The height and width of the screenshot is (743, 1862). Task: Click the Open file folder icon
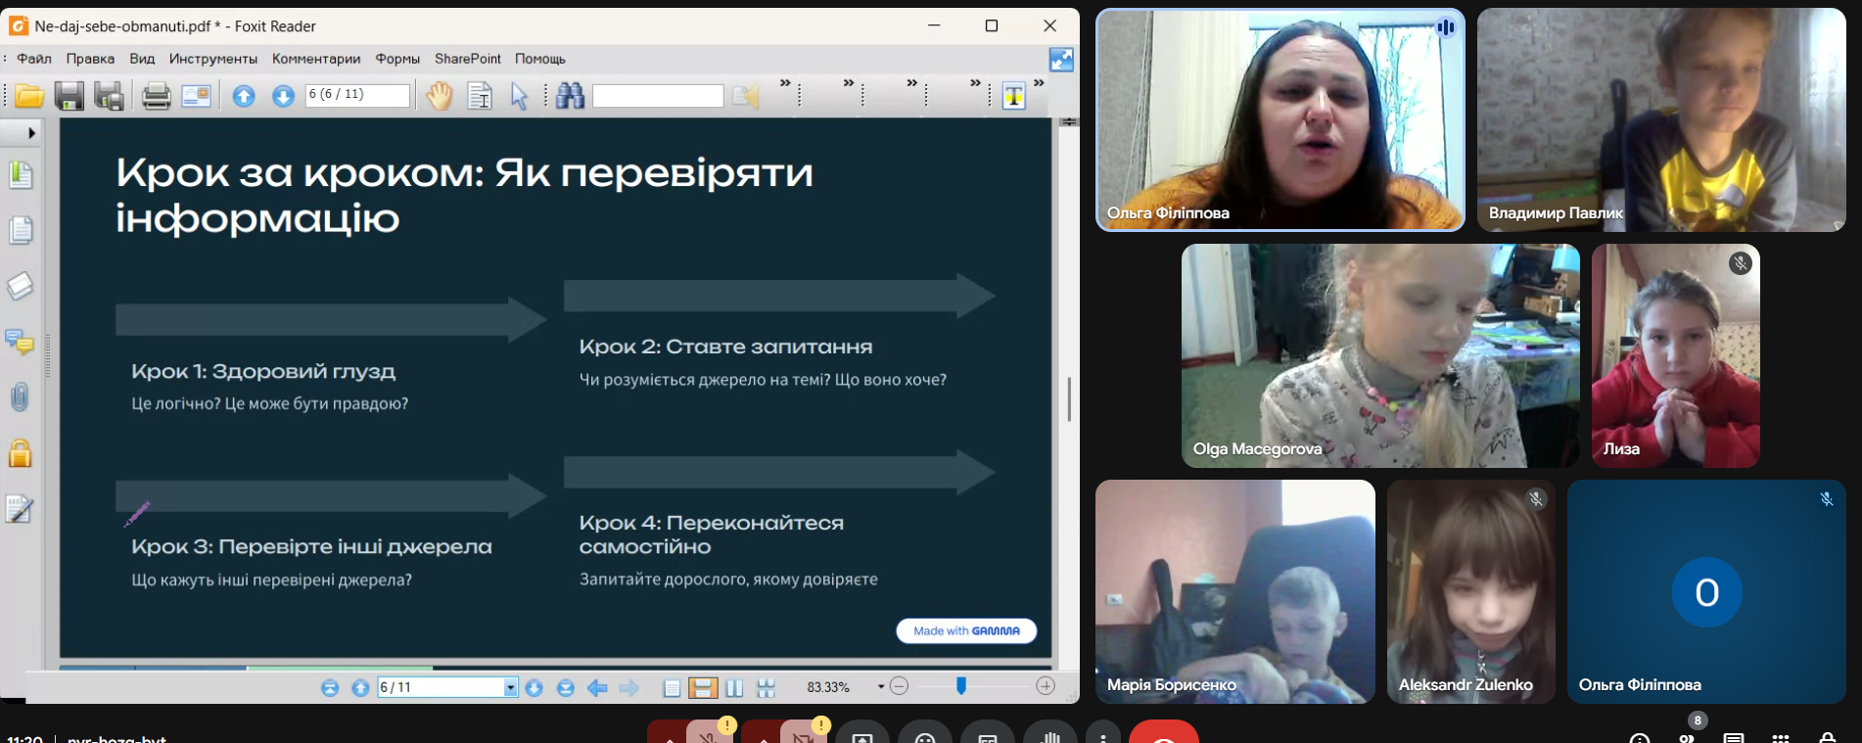pos(28,96)
